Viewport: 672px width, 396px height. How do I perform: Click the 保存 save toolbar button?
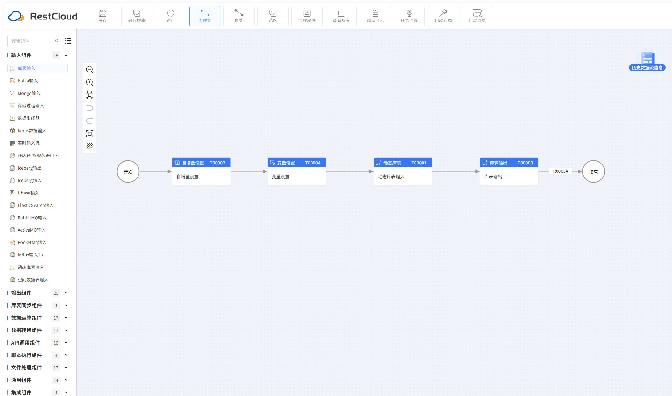102,16
